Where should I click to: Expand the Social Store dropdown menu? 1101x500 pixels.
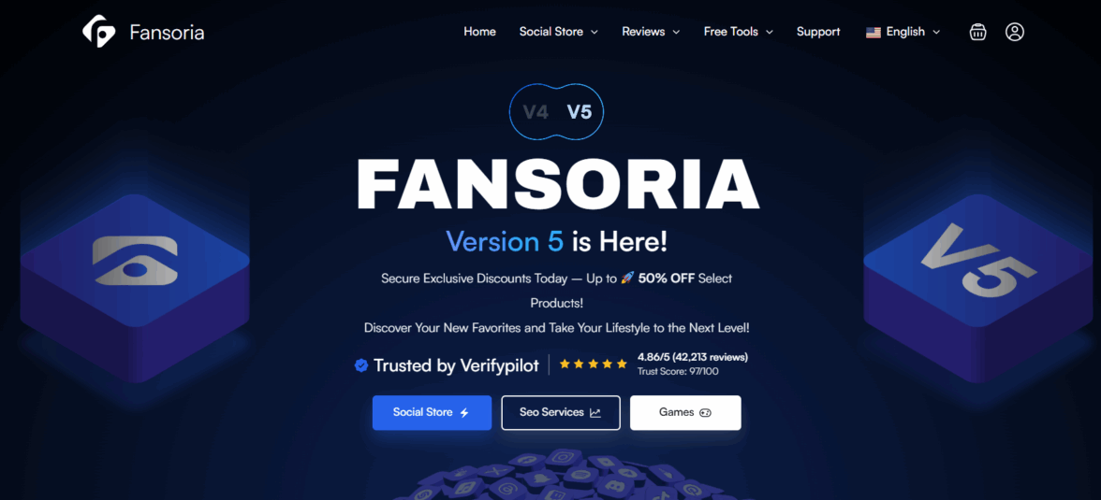tap(558, 32)
